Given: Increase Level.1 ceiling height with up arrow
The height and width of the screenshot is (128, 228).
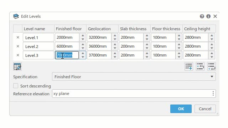Looking at the screenshot, I should [x=212, y=36].
